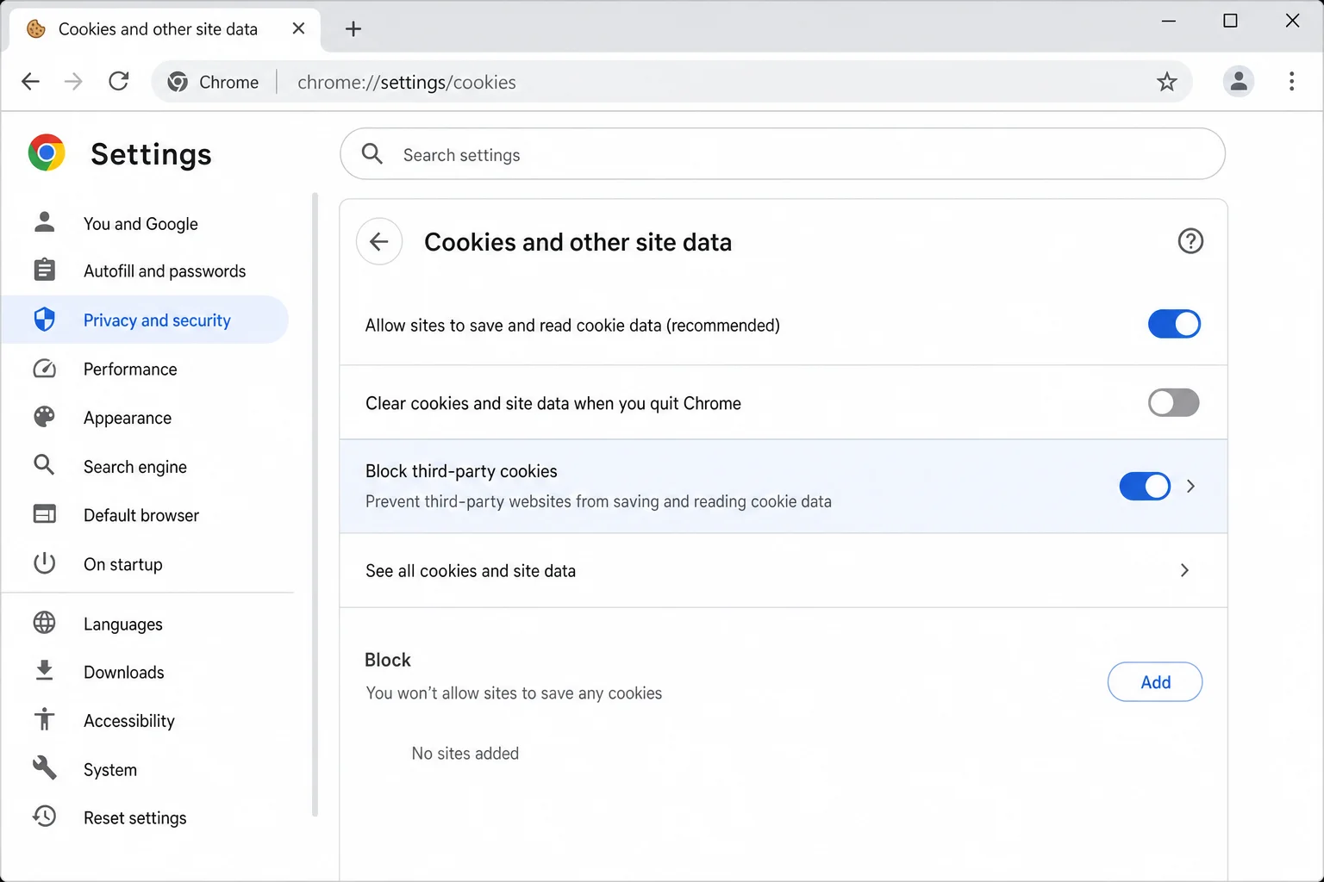Click the download arrow icon for Downloads
This screenshot has height=882, width=1324.
tap(44, 671)
